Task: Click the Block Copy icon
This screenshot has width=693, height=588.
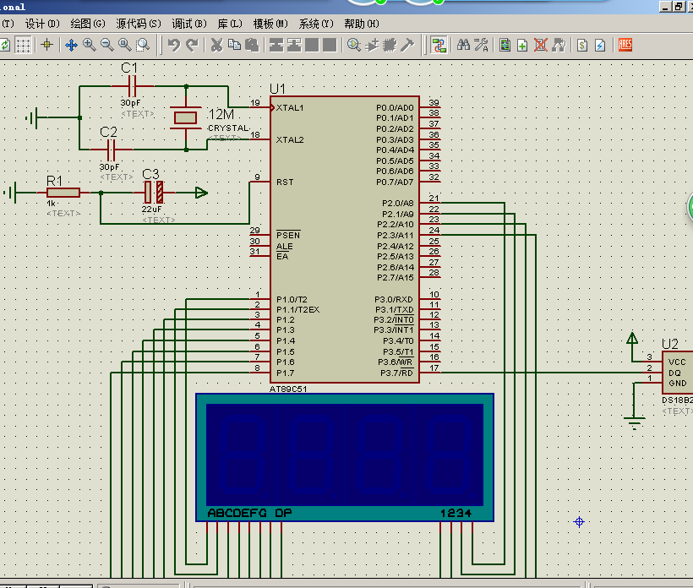Action: pos(276,45)
